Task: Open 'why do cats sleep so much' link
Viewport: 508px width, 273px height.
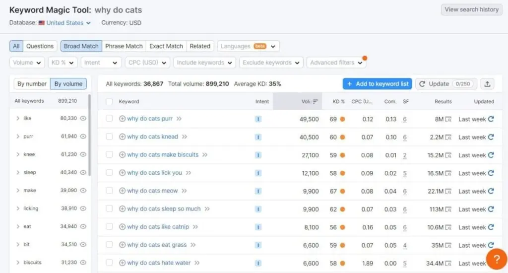Action: [x=164, y=209]
